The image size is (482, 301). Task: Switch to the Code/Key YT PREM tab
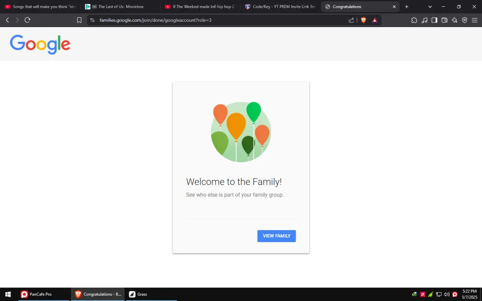click(x=280, y=7)
